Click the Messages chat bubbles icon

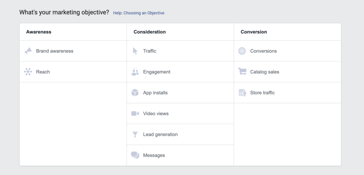[x=135, y=155]
